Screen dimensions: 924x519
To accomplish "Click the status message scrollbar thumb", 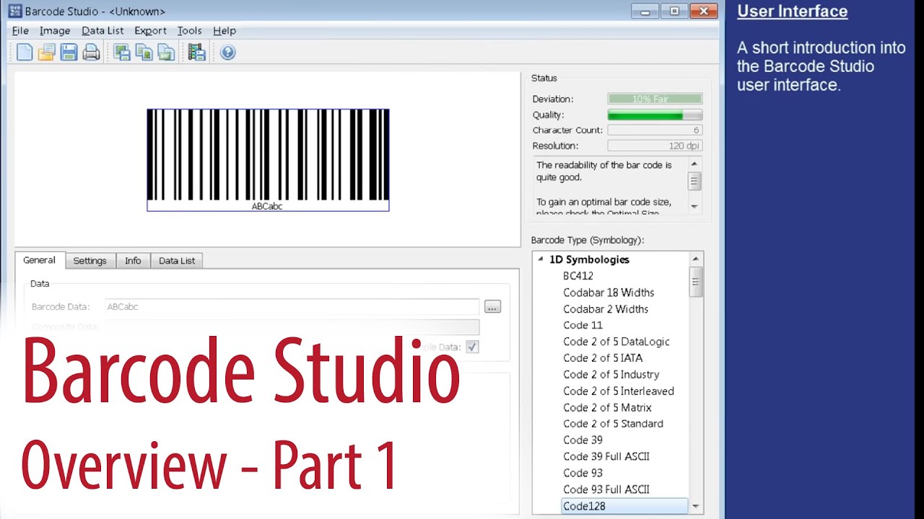I will coord(694,181).
